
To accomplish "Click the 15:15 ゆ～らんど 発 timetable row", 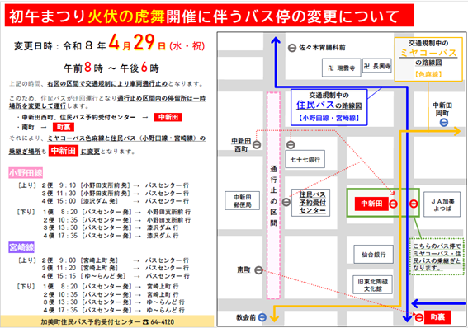I will [x=116, y=276].
